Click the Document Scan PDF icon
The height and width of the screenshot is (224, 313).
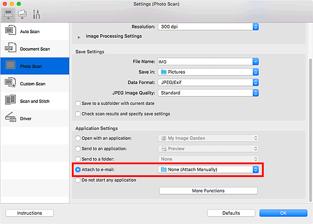pyautogui.click(x=10, y=48)
